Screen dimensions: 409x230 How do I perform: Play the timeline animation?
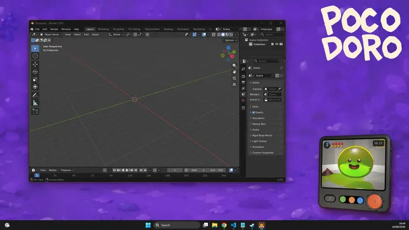[x=127, y=170]
